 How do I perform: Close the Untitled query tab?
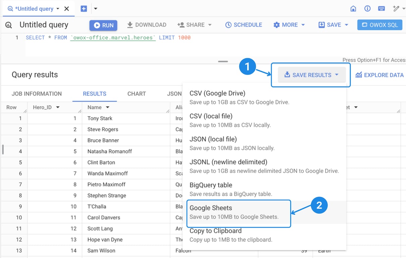pyautogui.click(x=66, y=9)
